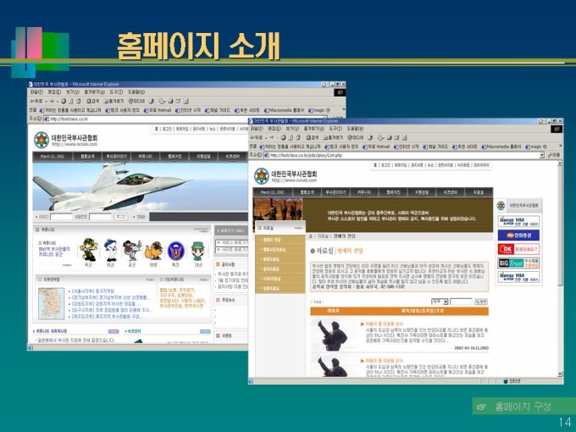Click Print icon in rear browser toolbar
Screen dimensions: 576x432
tap(170, 101)
